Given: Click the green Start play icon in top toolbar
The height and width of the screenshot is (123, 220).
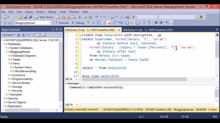Looking at the screenshot, I should pyautogui.click(x=133, y=17).
